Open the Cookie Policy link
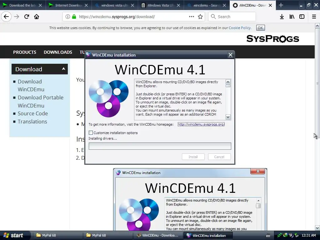 [x=240, y=28]
